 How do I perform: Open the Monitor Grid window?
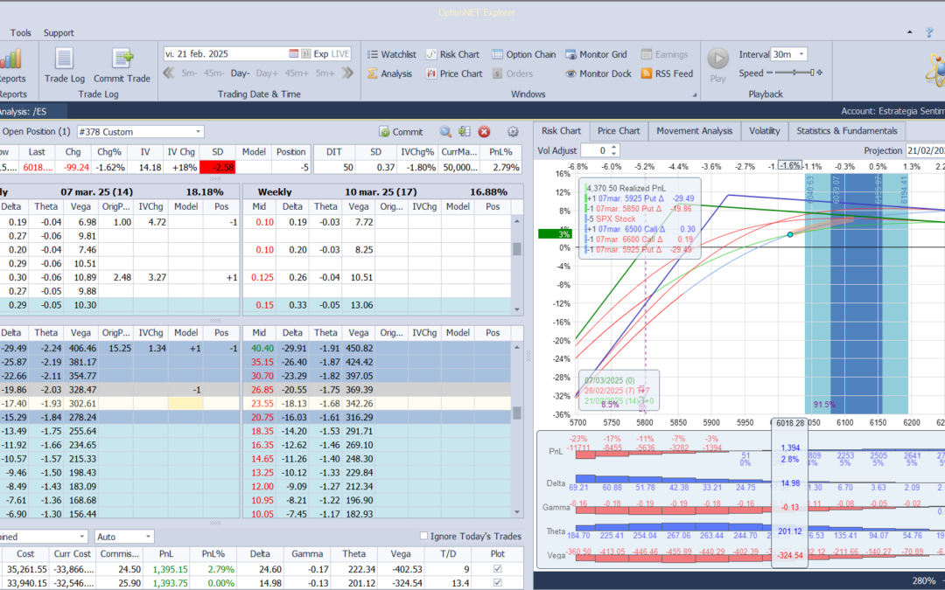point(596,54)
